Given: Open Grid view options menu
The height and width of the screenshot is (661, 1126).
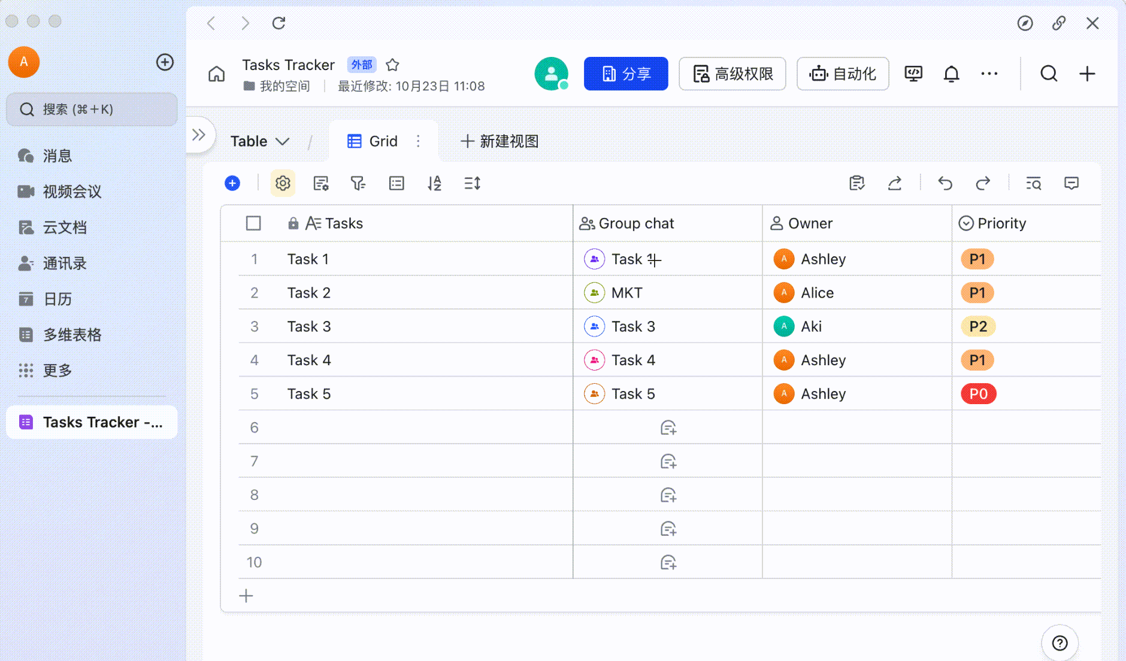Looking at the screenshot, I should point(418,141).
